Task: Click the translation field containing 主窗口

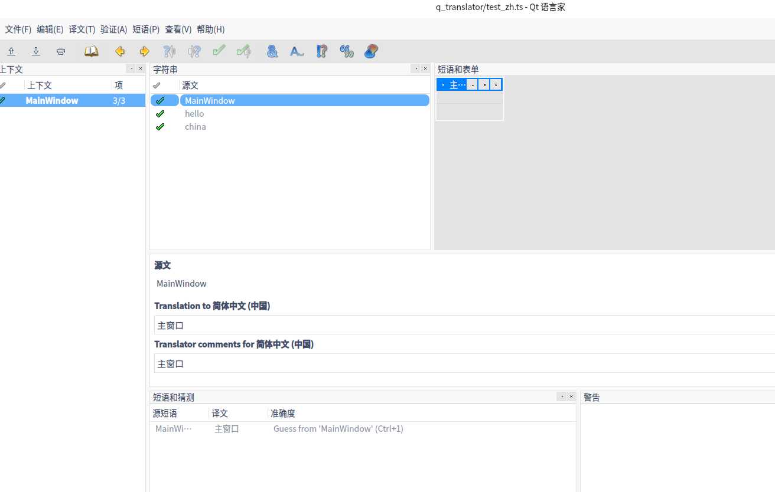Action: pos(464,325)
